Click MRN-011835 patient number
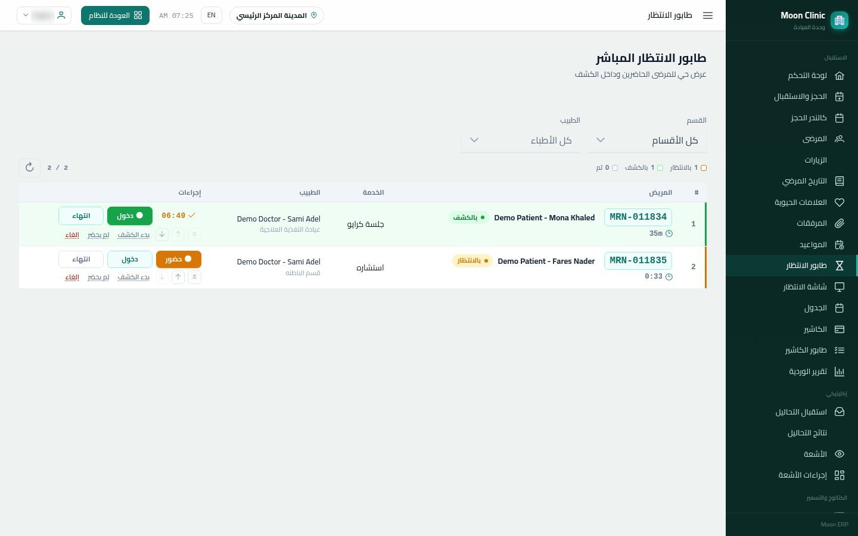This screenshot has height=536, width=858. 638,261
